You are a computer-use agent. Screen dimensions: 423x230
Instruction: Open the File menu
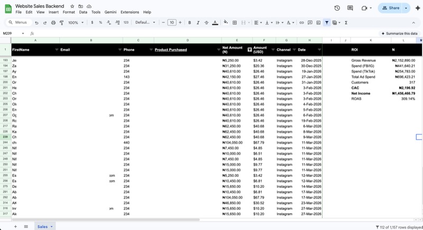pyautogui.click(x=19, y=12)
